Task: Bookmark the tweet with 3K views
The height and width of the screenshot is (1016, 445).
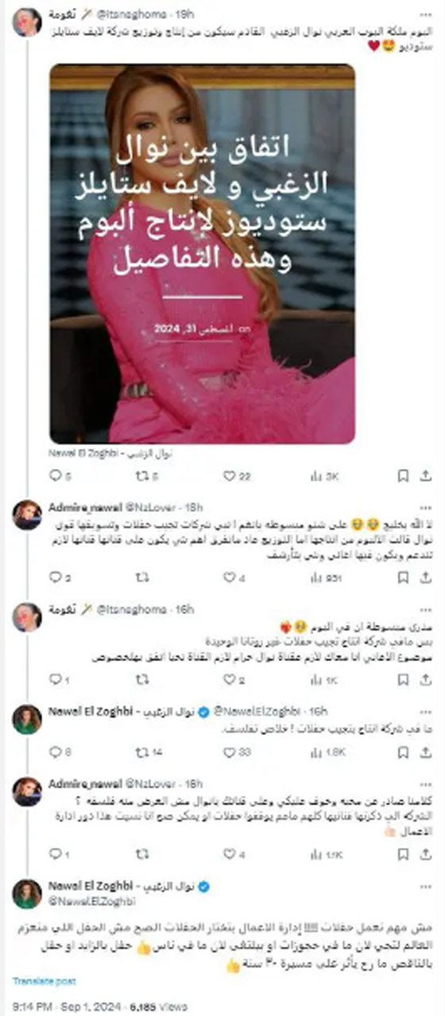Action: [x=403, y=475]
